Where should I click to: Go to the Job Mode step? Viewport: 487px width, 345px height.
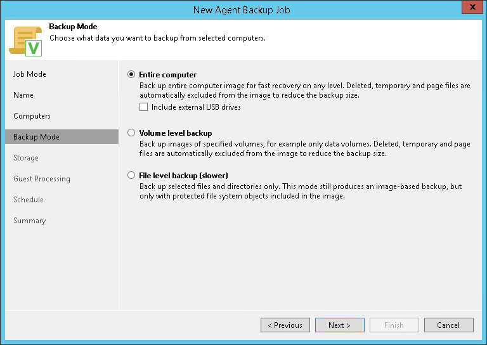point(30,74)
